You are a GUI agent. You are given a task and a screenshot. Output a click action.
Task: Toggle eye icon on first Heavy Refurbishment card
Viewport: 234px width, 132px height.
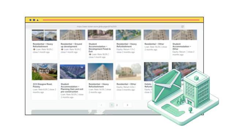tap(34, 49)
